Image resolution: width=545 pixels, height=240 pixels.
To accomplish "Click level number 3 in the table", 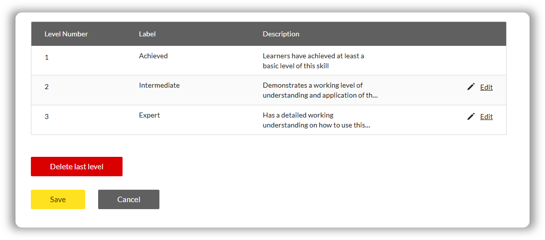I will click(x=47, y=117).
